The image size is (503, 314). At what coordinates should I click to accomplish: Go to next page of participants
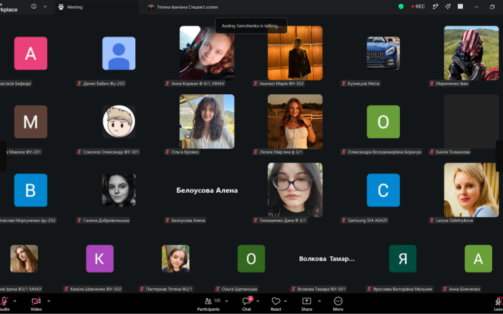click(x=499, y=155)
